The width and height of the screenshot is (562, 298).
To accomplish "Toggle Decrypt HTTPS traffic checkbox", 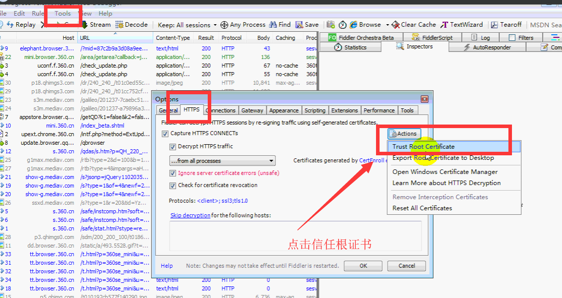I will click(x=172, y=147).
